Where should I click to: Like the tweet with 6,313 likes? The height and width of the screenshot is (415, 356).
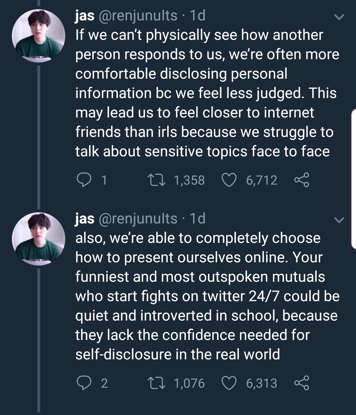[x=229, y=383]
